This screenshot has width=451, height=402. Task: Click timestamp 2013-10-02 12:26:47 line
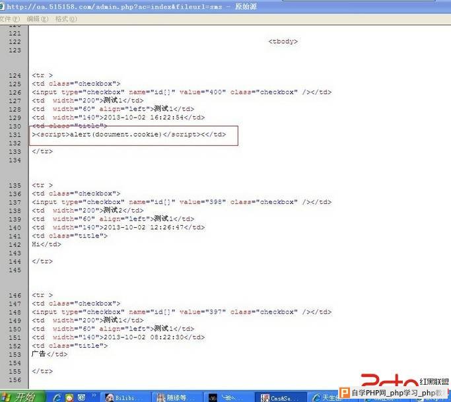click(x=118, y=228)
